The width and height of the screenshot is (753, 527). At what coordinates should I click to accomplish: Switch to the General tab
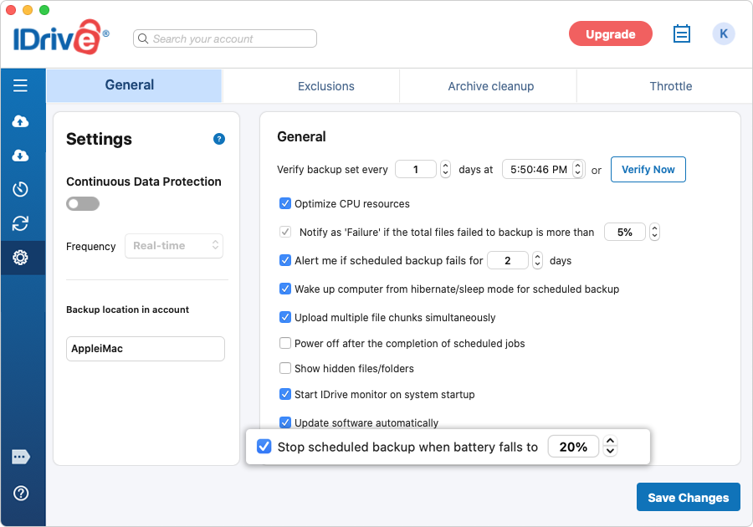(x=134, y=85)
